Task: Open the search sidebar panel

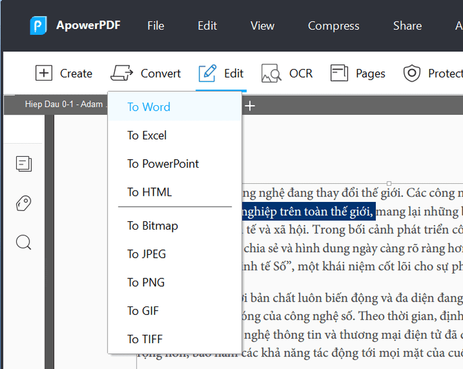Action: [x=23, y=242]
